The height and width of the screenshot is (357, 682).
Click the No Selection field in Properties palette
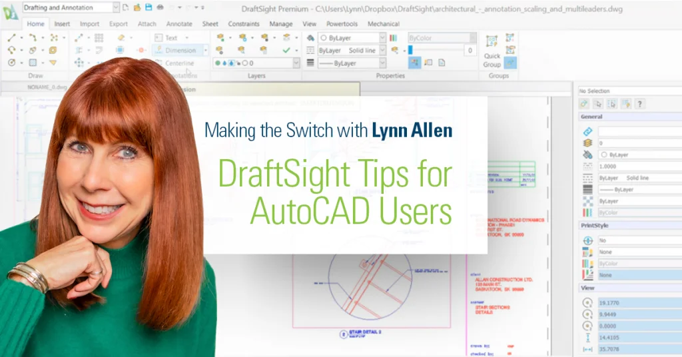pyautogui.click(x=626, y=91)
